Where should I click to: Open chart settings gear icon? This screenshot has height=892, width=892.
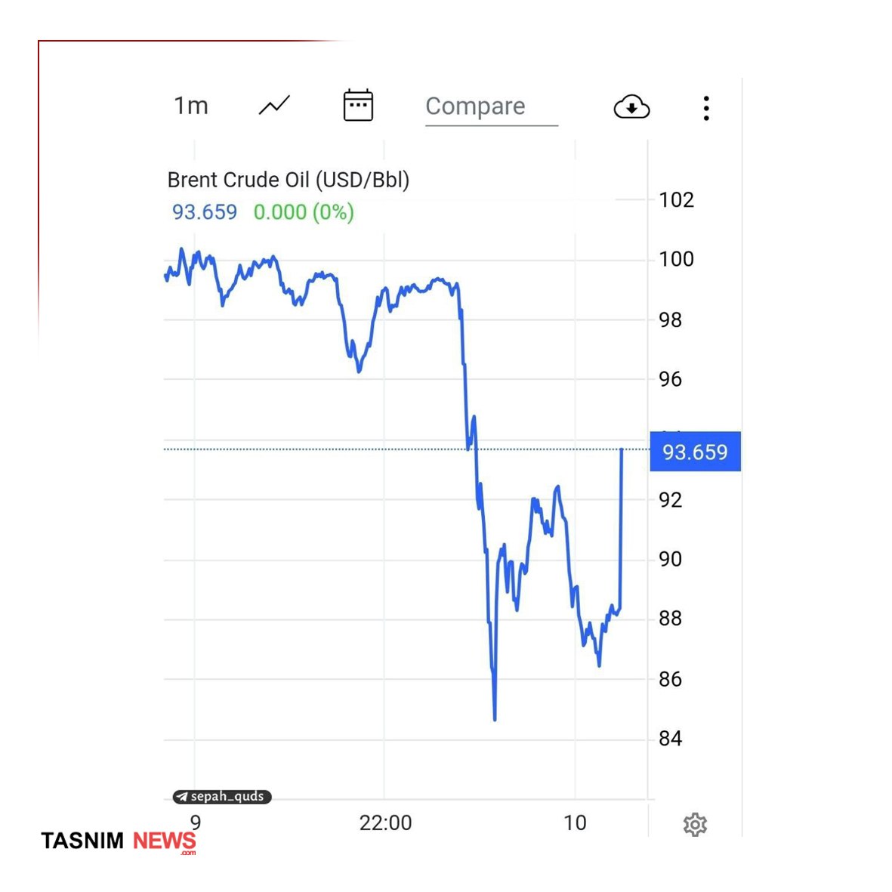tap(695, 824)
